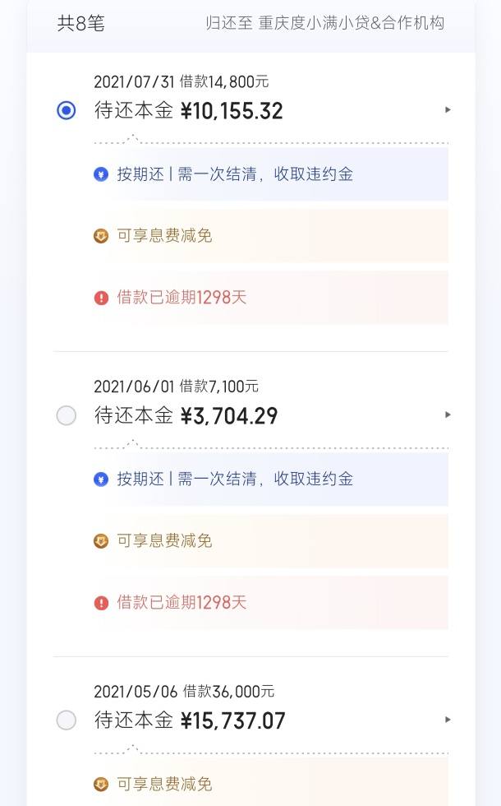Click gold discount badge icon in third loan
Image resolution: width=501 pixels, height=806 pixels.
(x=101, y=785)
